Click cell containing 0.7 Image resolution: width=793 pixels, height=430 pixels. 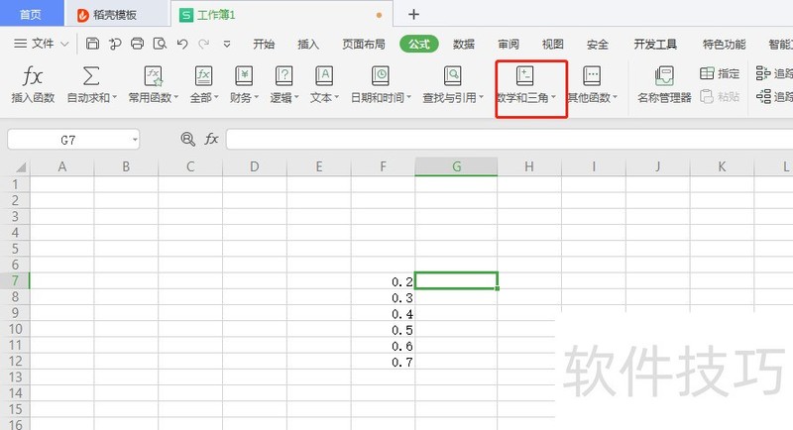click(x=383, y=362)
